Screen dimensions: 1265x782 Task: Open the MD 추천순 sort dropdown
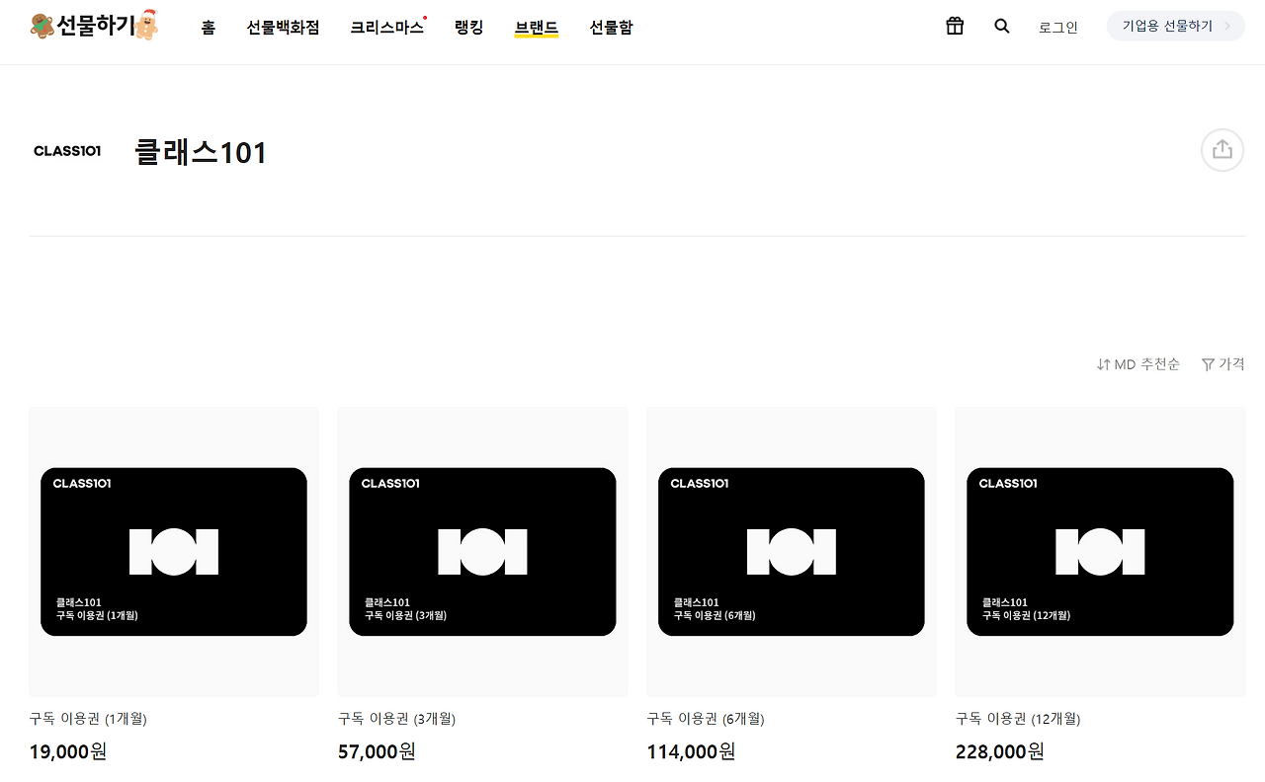pyautogui.click(x=1138, y=364)
